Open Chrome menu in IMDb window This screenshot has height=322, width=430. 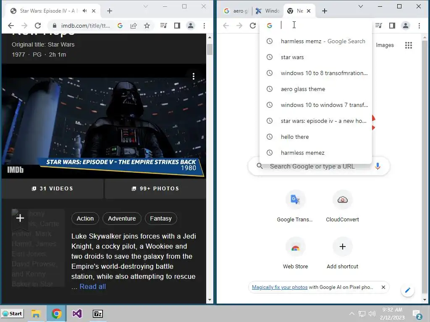point(204,26)
